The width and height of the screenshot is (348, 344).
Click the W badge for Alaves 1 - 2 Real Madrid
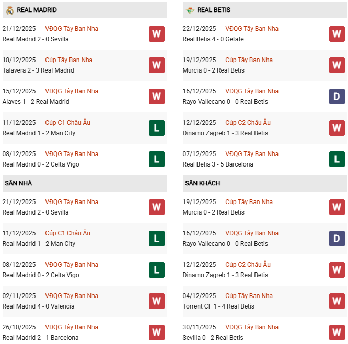tap(157, 97)
